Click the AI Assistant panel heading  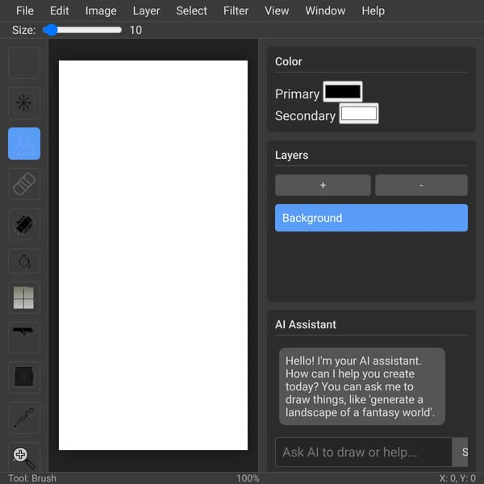click(305, 324)
